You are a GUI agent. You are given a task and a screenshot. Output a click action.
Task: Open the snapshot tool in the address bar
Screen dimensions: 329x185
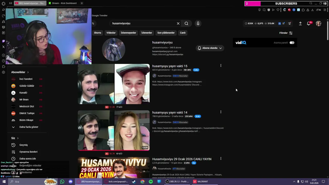pos(264,10)
